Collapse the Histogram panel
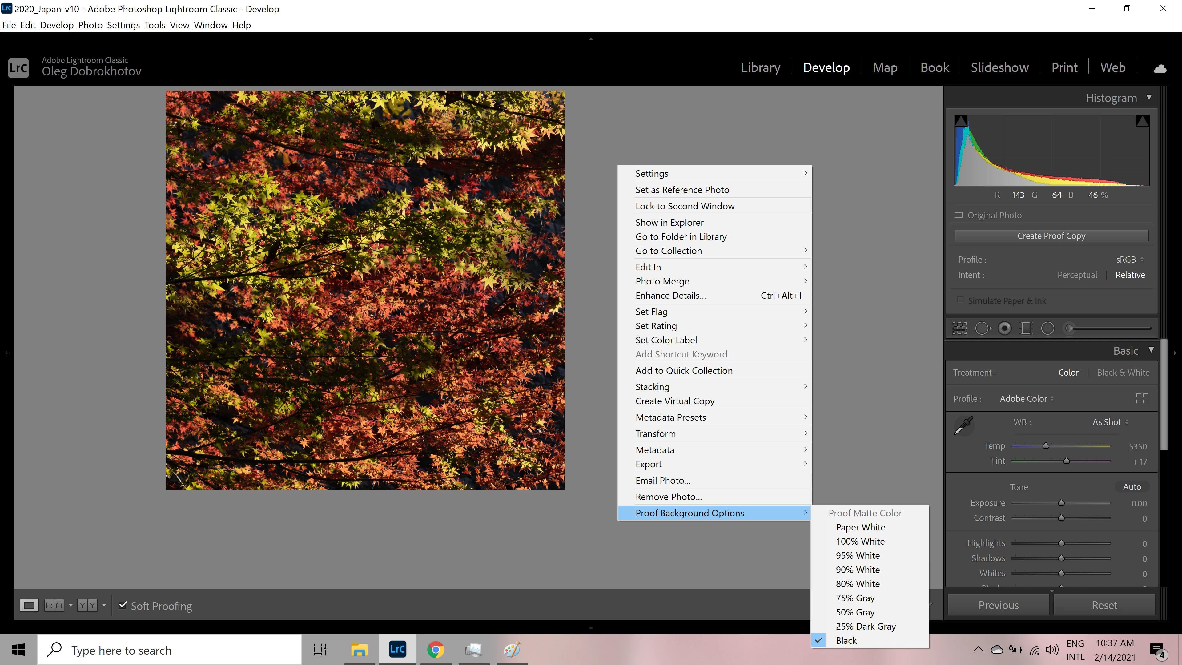This screenshot has height=665, width=1182. click(1149, 97)
